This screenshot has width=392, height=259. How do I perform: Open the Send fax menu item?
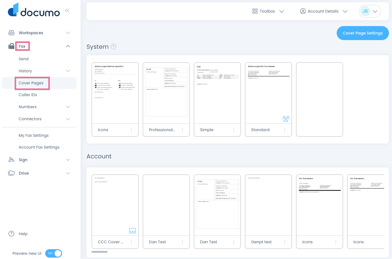point(24,59)
